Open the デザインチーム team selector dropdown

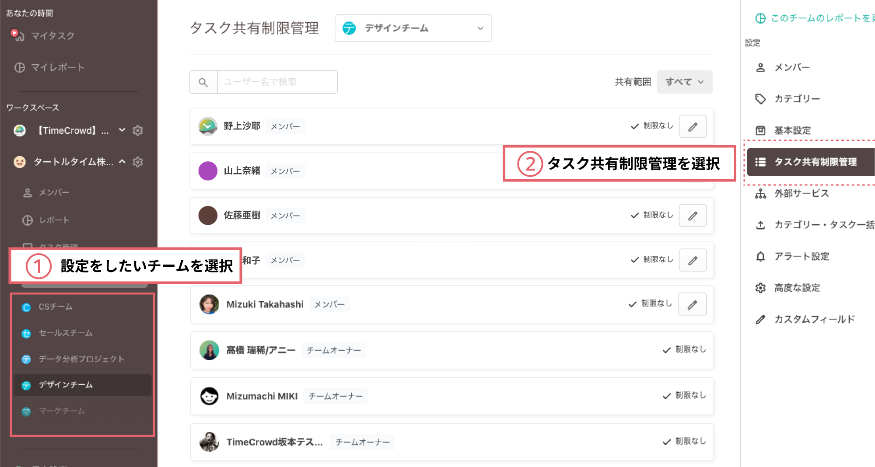(x=413, y=28)
